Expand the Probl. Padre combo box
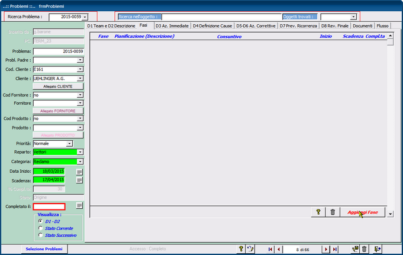403x255 pixels. (80, 60)
